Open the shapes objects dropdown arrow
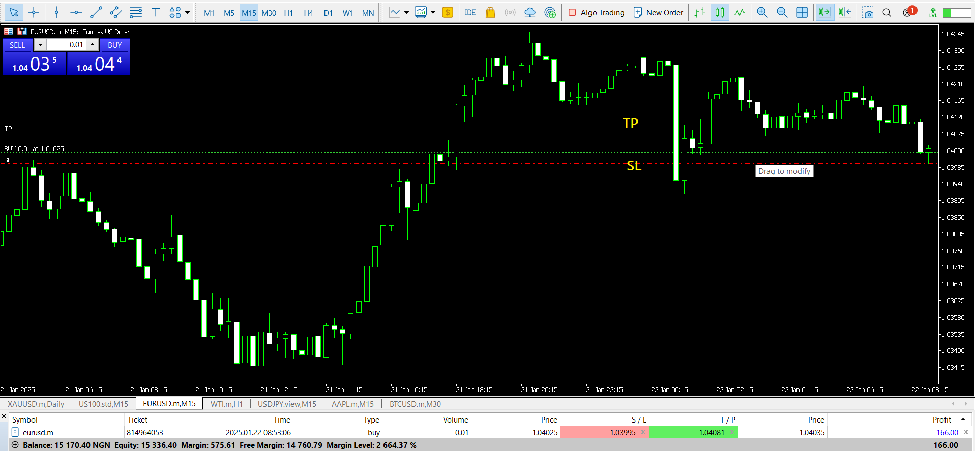Viewport: 975px width, 451px height. pos(188,13)
